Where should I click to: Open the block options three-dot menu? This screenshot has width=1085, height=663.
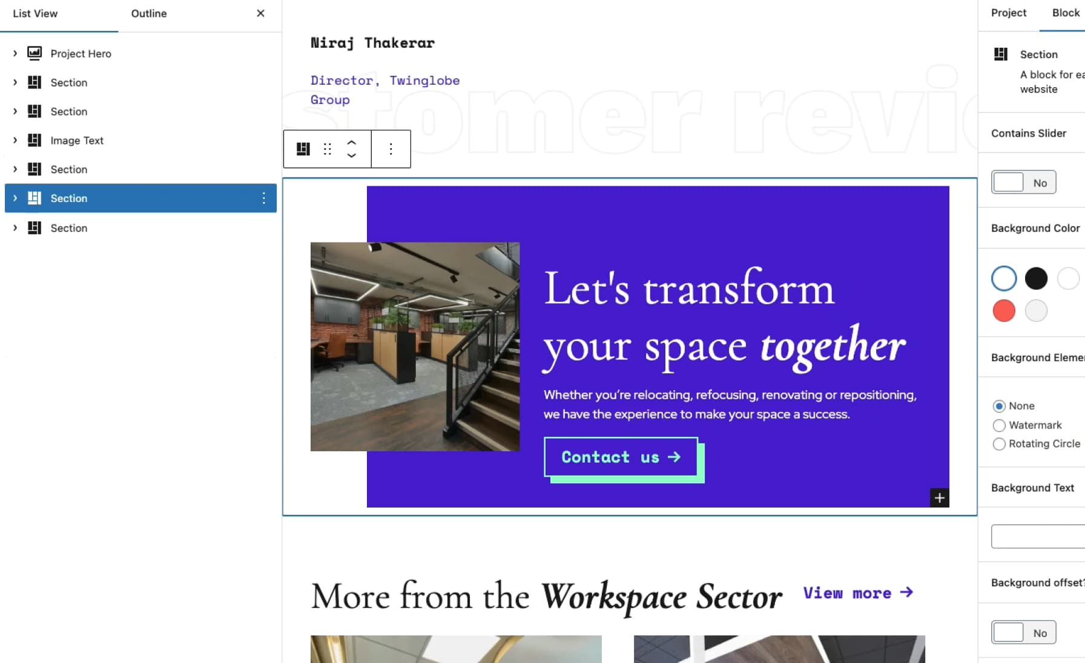(x=391, y=148)
